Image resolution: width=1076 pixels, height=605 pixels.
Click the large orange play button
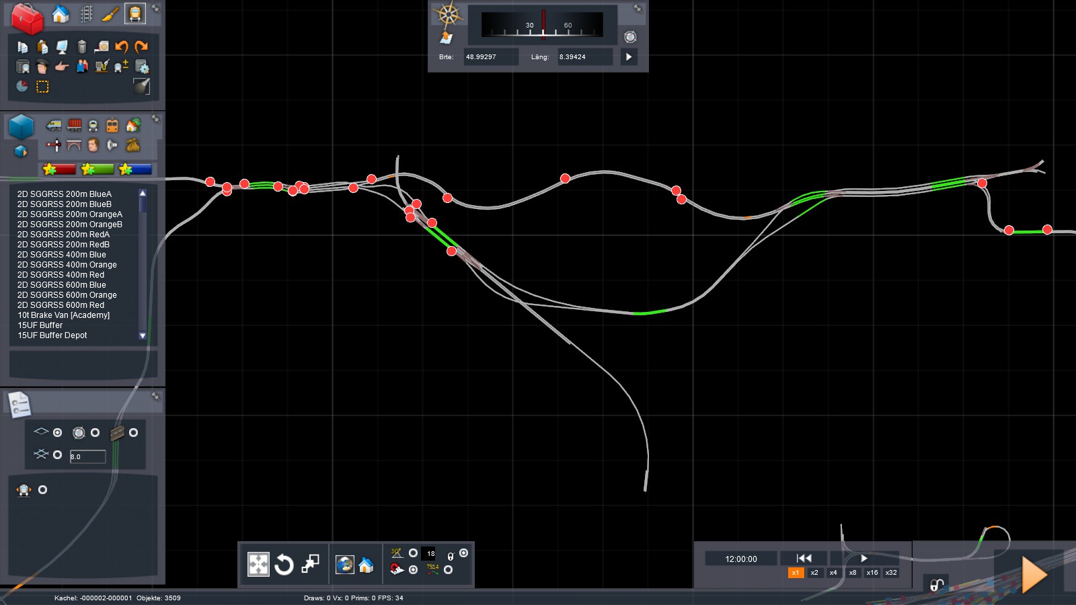click(1034, 575)
